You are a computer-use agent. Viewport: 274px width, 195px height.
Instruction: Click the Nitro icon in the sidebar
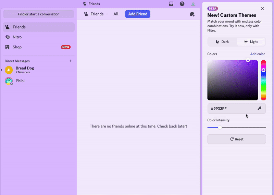point(7,37)
